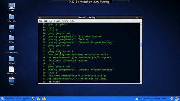Close the terminal window
This screenshot has width=180, height=101.
[x=140, y=18]
